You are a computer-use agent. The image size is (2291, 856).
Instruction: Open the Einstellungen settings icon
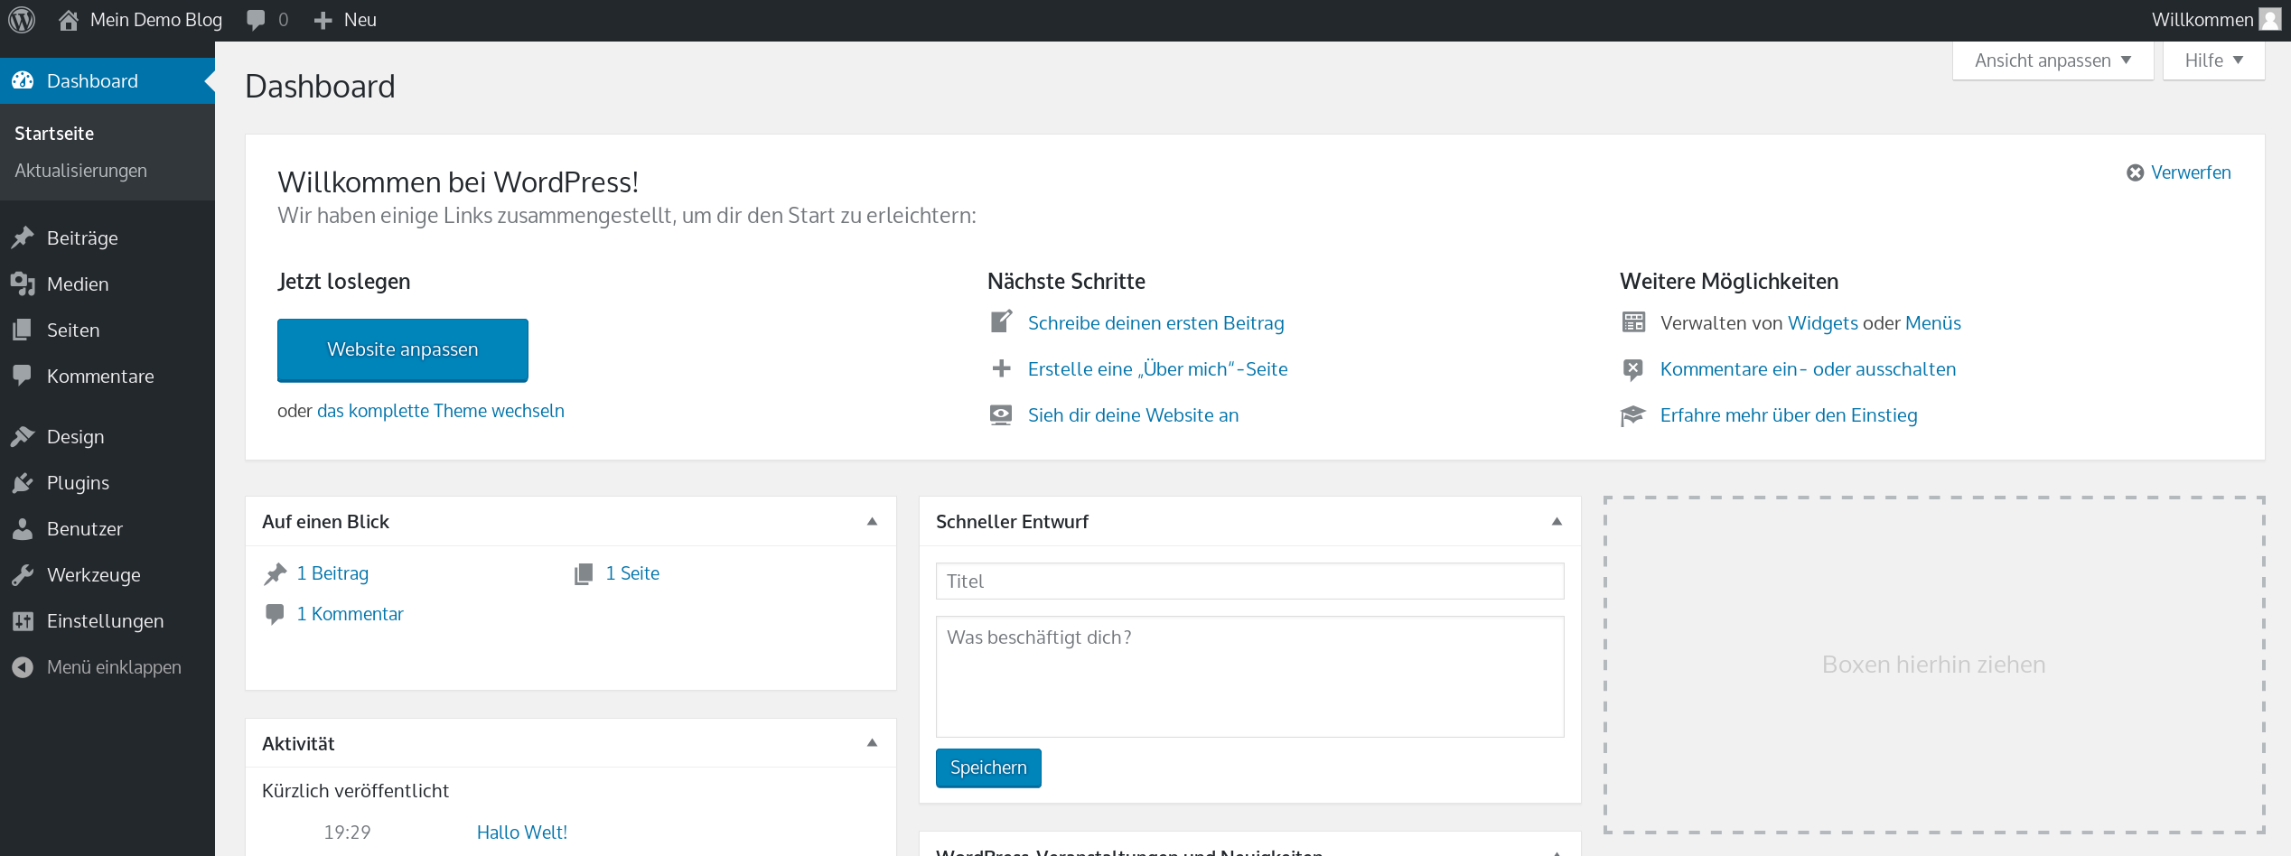(x=23, y=620)
